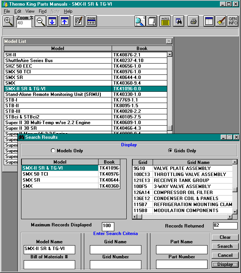Select VALVE PLATE ASSEMBLY grid row

click(182, 168)
